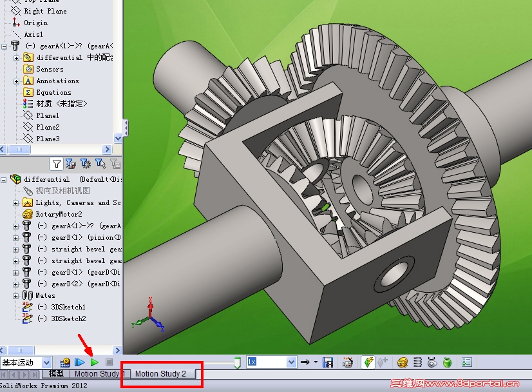532x392 pixels.
Task: Click the Normal playback mode arrow icon
Action: [x=305, y=362]
